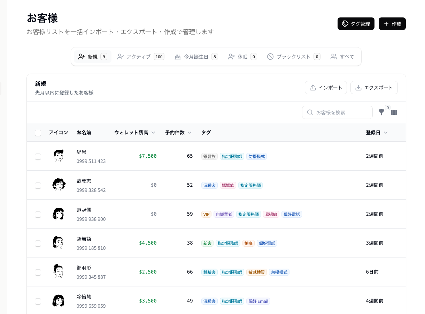This screenshot has height=314, width=425.
Task: Click the magnifier icon in the search box
Action: [310, 112]
